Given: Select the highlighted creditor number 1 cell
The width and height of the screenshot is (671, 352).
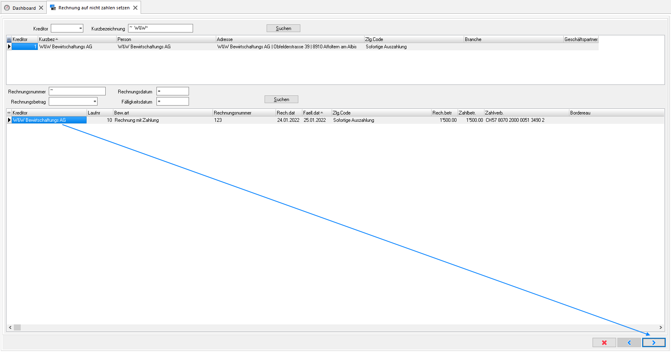Looking at the screenshot, I should point(25,47).
